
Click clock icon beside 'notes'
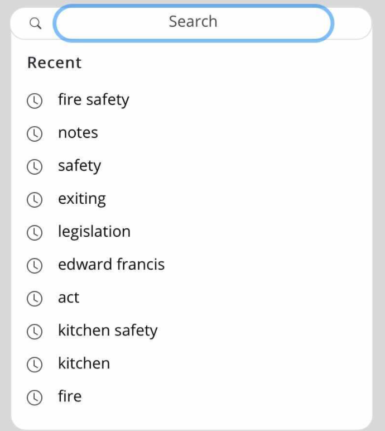point(35,134)
